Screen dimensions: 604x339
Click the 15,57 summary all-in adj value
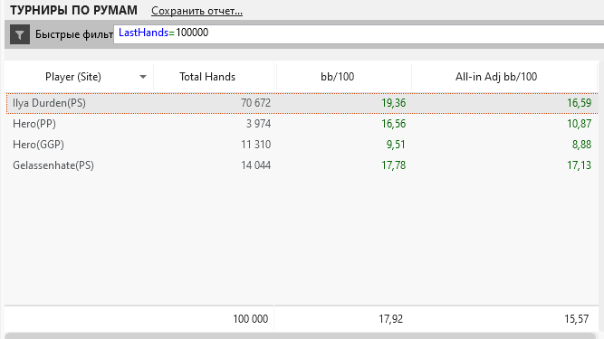tap(576, 319)
